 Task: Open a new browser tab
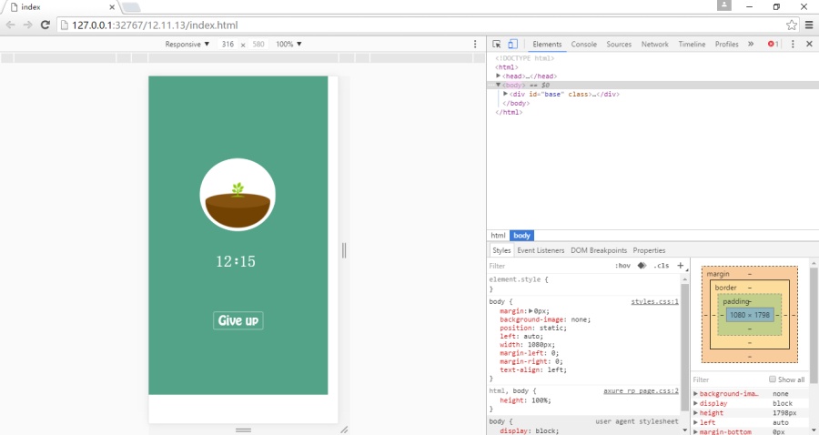[x=131, y=6]
